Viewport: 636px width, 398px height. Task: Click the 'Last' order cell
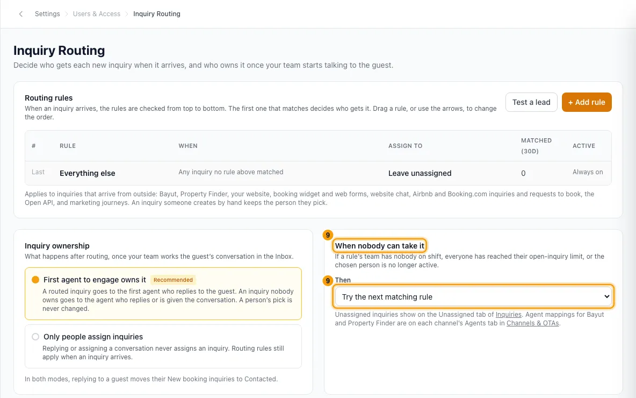pyautogui.click(x=38, y=172)
